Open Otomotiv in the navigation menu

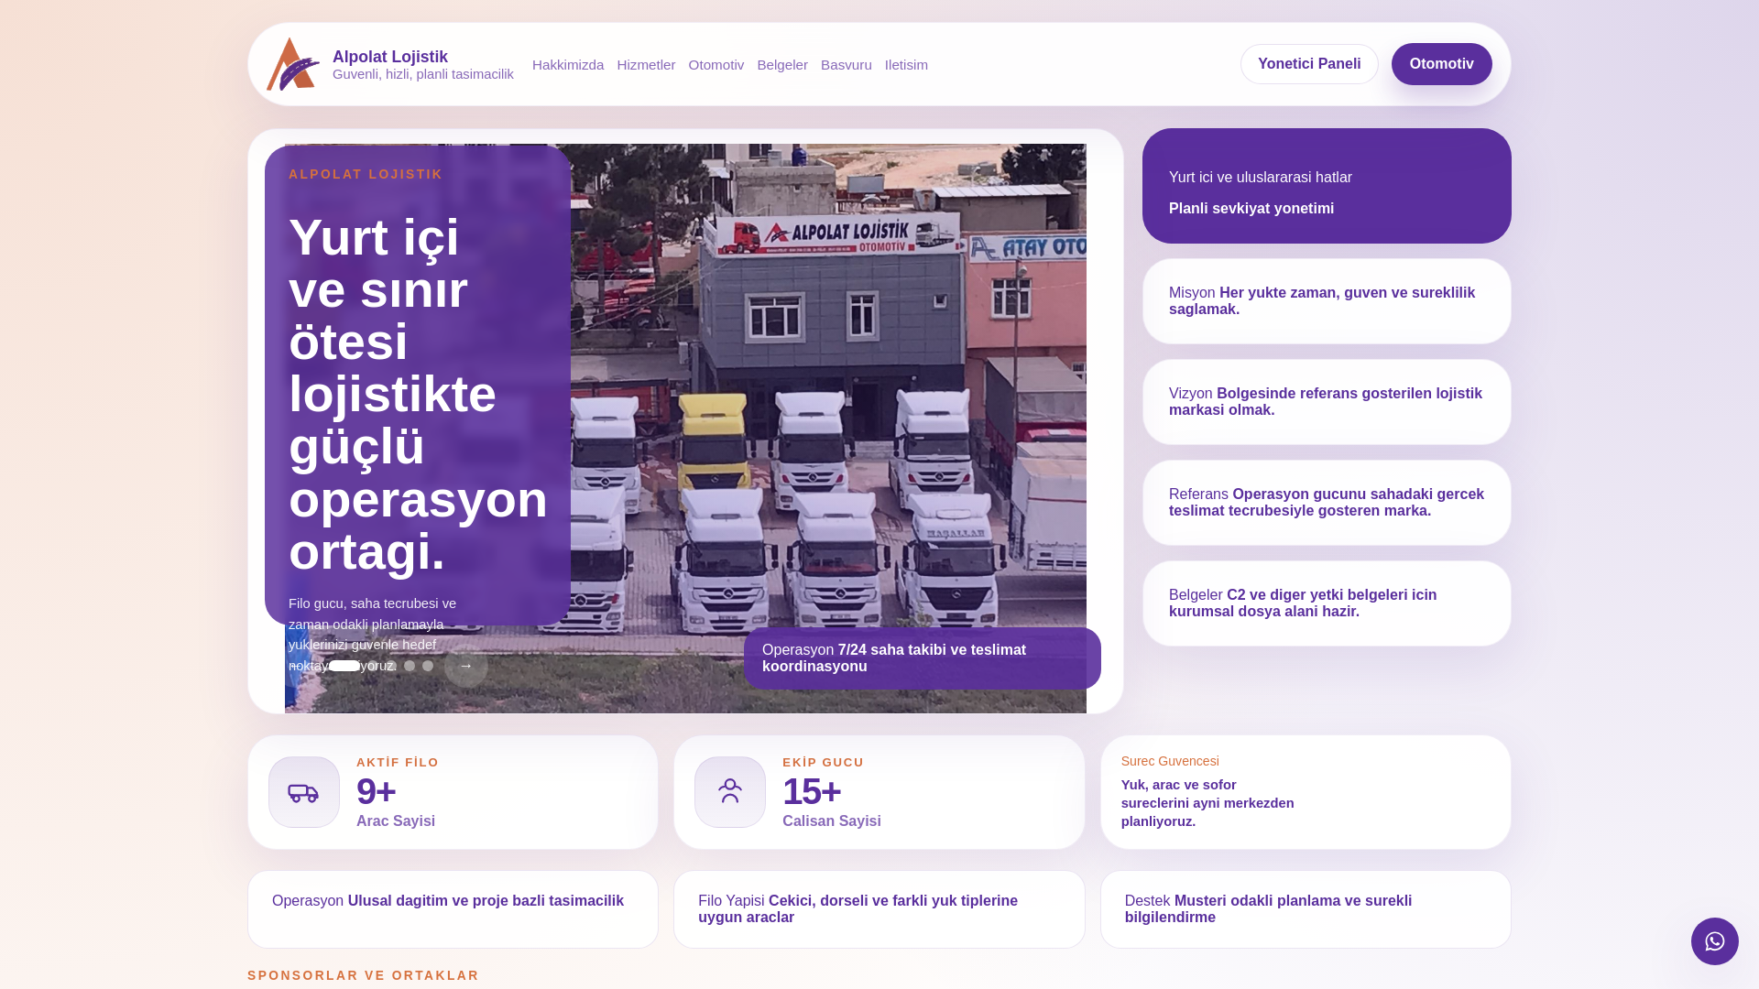pyautogui.click(x=716, y=65)
